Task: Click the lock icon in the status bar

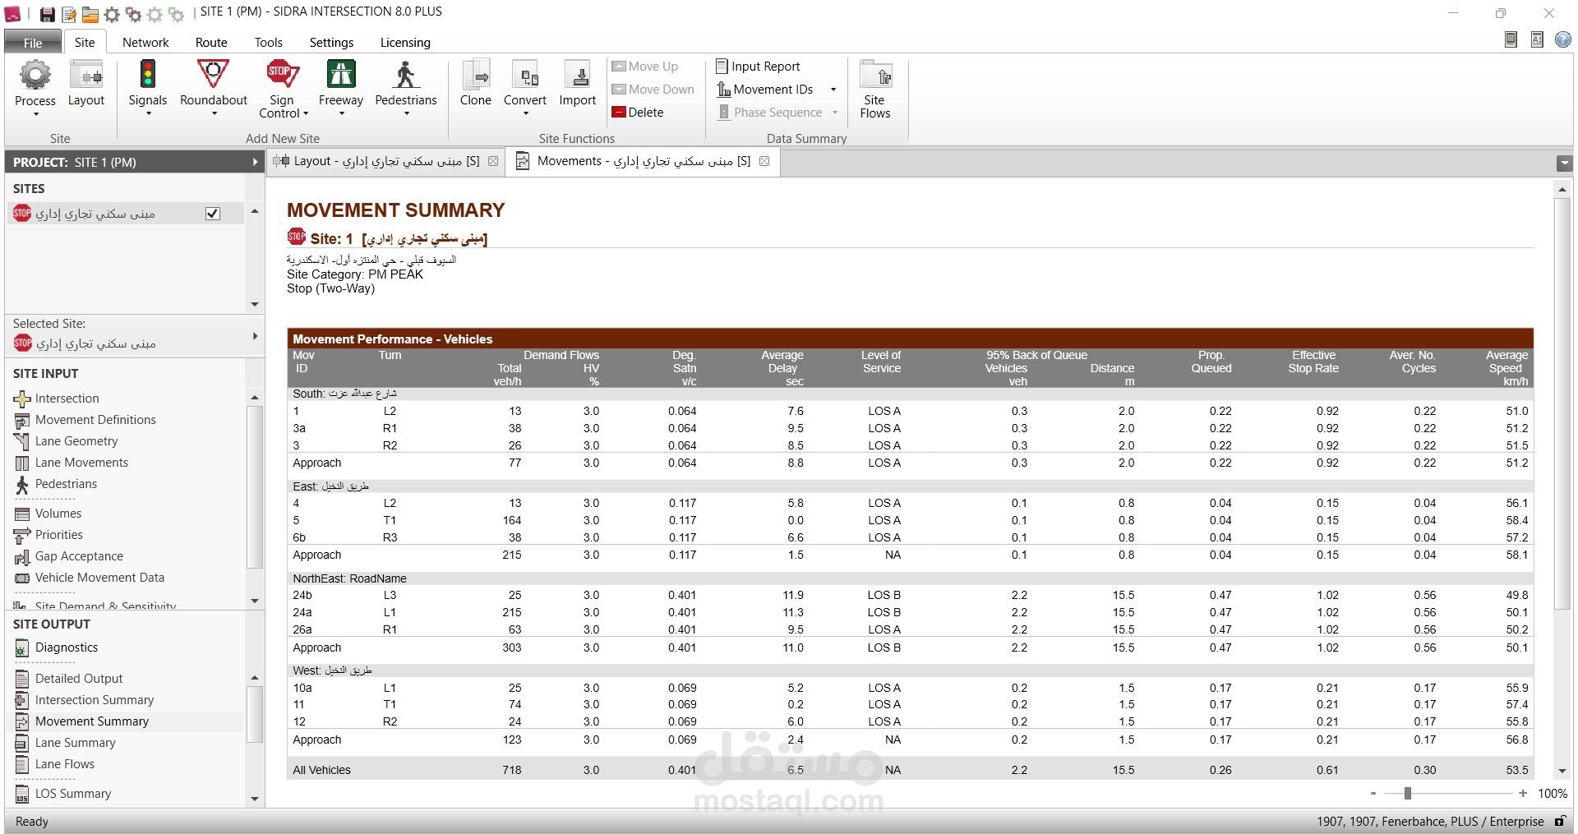Action: click(1560, 822)
